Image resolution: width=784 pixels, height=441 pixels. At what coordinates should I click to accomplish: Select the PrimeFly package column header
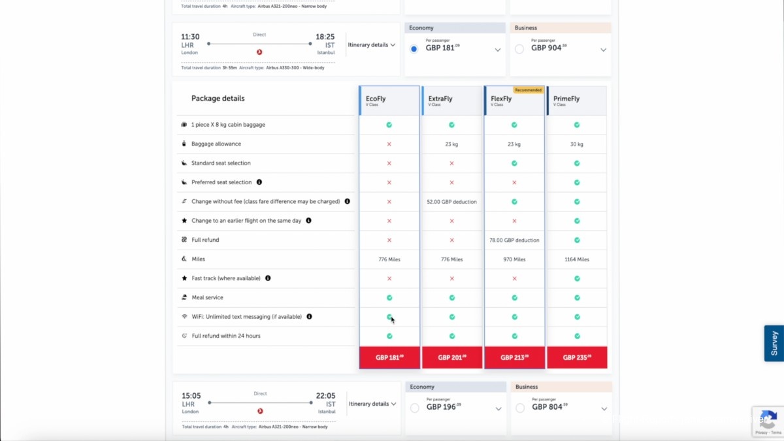tap(577, 101)
